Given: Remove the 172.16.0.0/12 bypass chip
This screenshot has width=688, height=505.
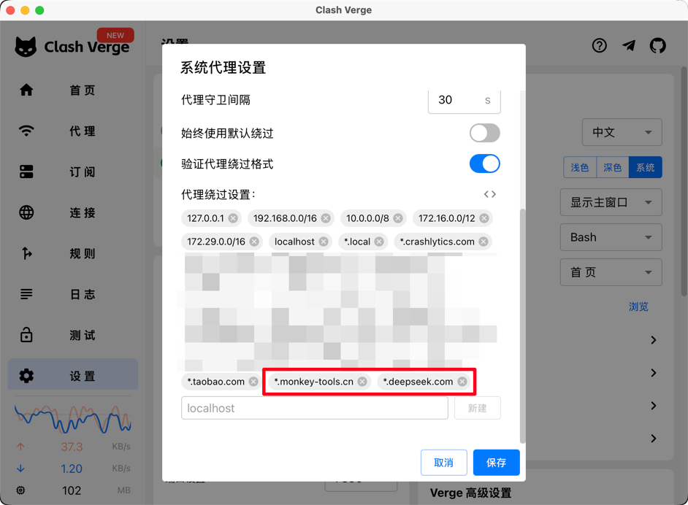Looking at the screenshot, I should [x=484, y=218].
